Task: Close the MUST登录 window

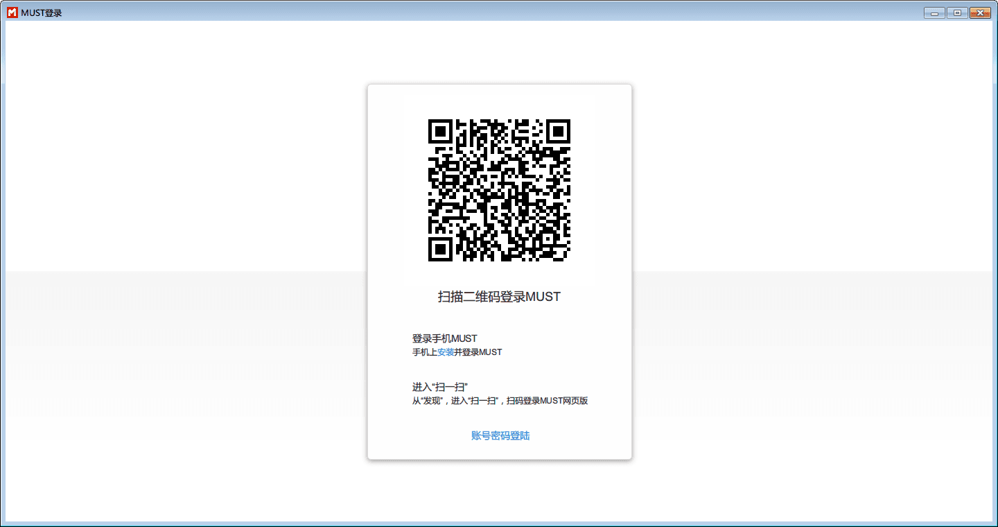Action: click(x=981, y=12)
